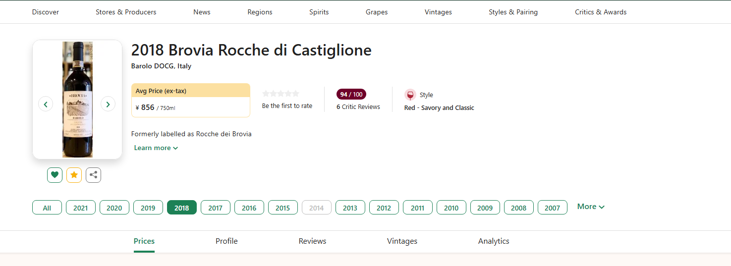
Task: Select the 2019 vintage
Action: coord(148,208)
